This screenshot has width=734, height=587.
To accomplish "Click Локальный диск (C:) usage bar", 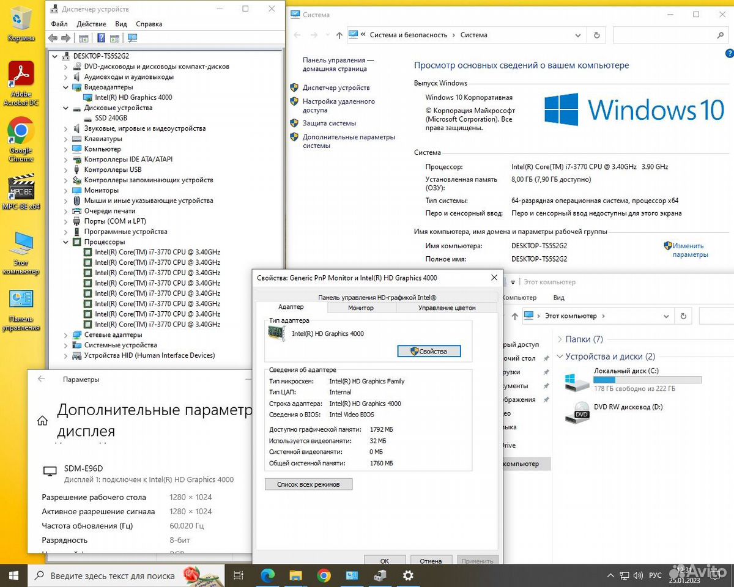I will (x=648, y=380).
